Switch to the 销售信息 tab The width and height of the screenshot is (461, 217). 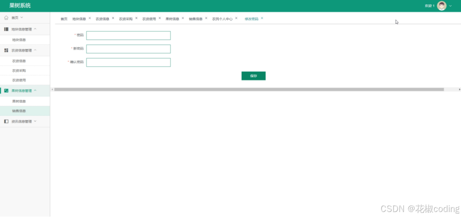195,19
